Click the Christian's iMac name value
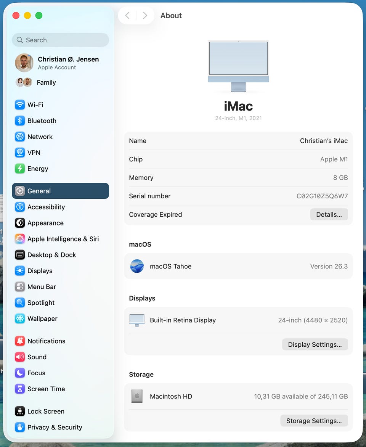 coord(324,141)
